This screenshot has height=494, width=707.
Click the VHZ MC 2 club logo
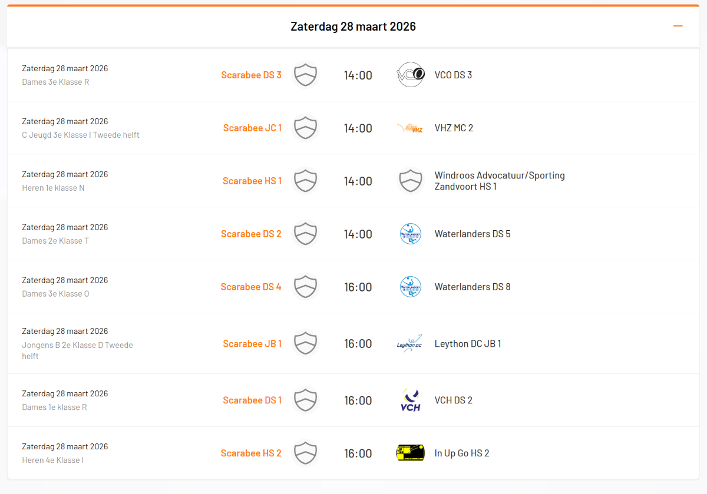pyautogui.click(x=410, y=128)
